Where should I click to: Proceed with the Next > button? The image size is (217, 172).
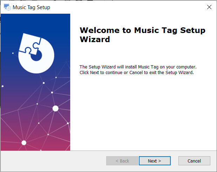pos(155,161)
